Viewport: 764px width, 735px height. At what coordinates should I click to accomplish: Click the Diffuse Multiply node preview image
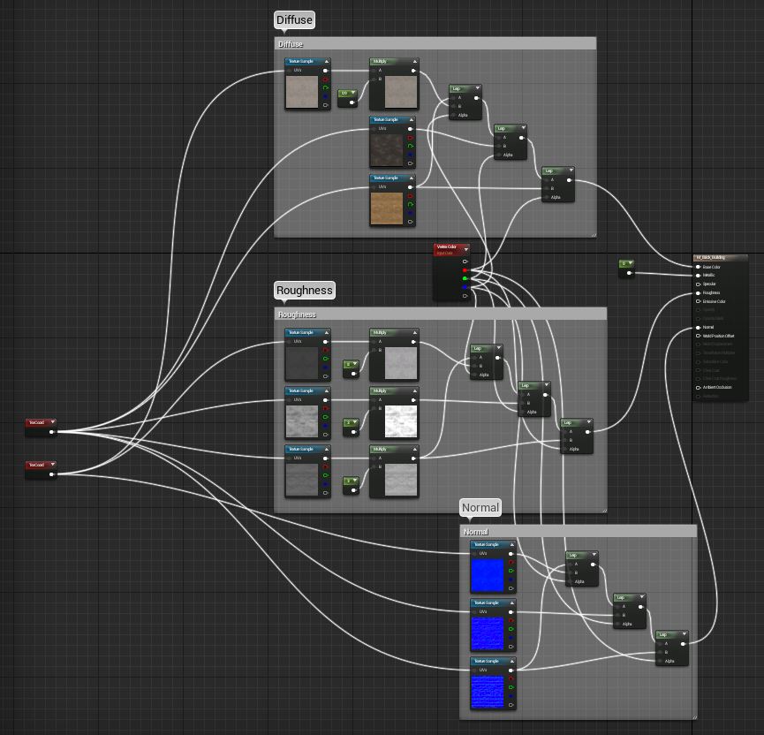pos(401,92)
